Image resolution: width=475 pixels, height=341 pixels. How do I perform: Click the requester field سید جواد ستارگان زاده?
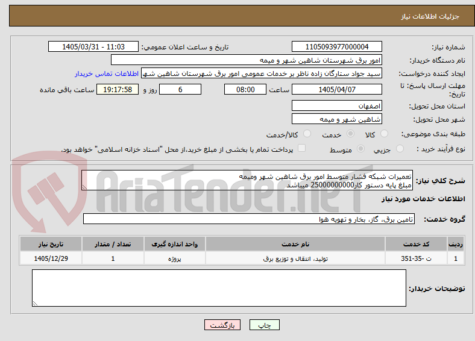pyautogui.click(x=262, y=74)
